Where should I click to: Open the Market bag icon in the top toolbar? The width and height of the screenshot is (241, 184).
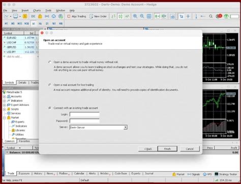tap(40, 16)
